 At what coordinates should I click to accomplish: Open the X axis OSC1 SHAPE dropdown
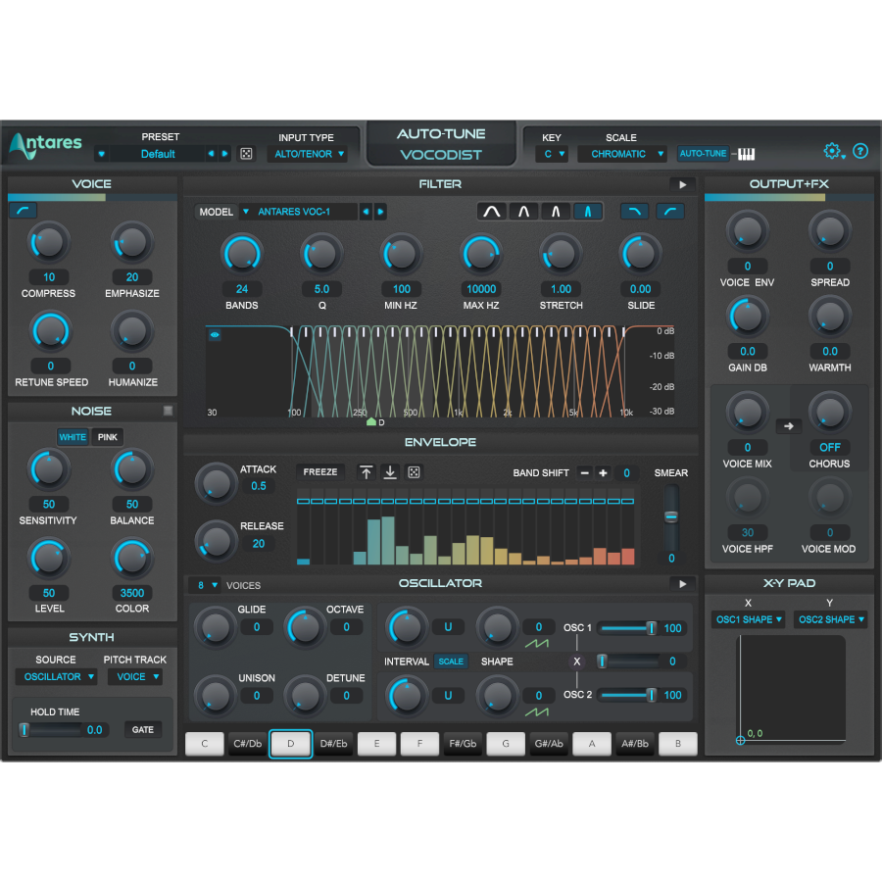(748, 619)
